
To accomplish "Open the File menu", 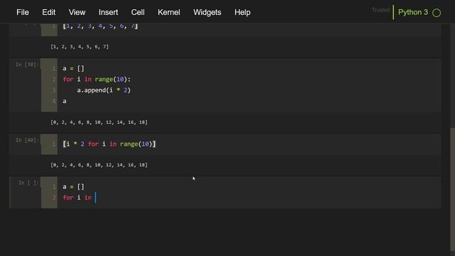I will (x=22, y=12).
